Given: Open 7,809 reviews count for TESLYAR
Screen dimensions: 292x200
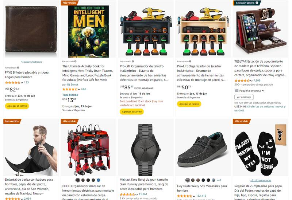Looking at the screenshot, I should [257, 81].
